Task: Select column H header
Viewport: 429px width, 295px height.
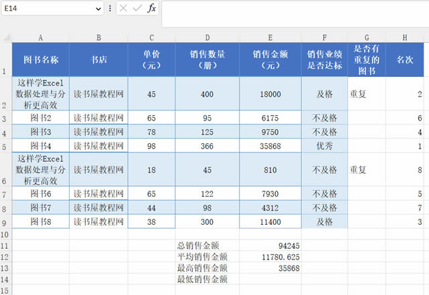Action: tap(406, 37)
